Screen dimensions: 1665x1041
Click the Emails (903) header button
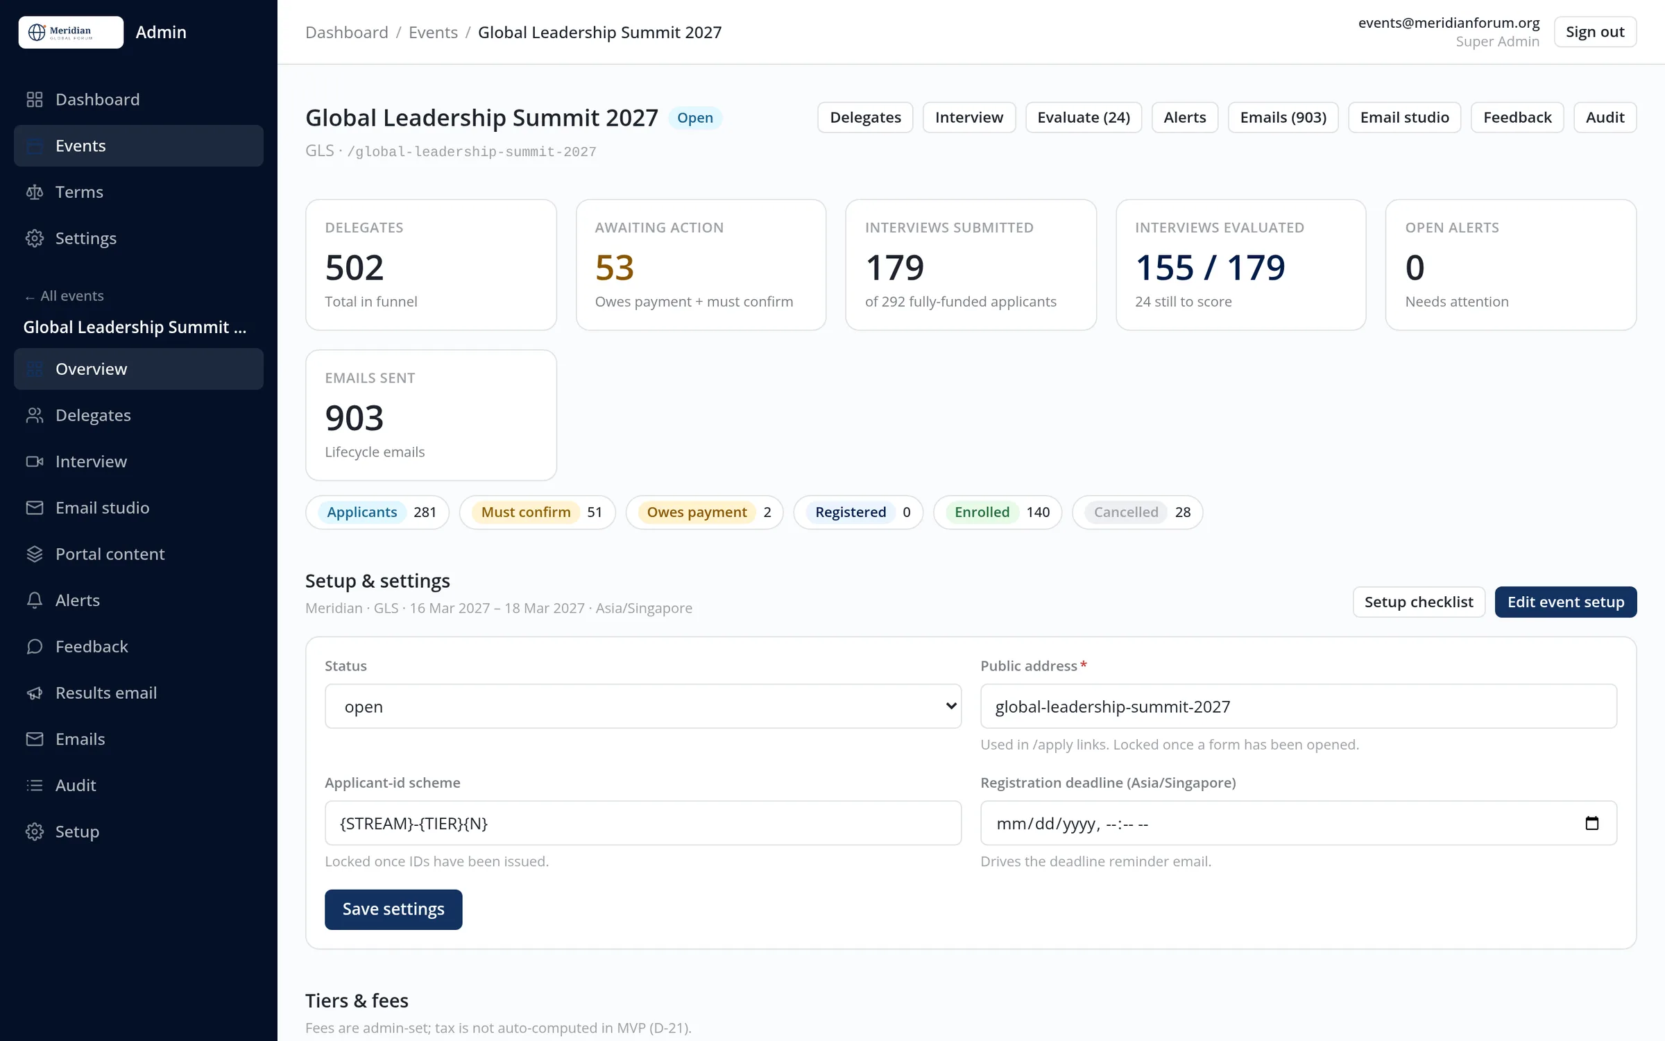1283,117
